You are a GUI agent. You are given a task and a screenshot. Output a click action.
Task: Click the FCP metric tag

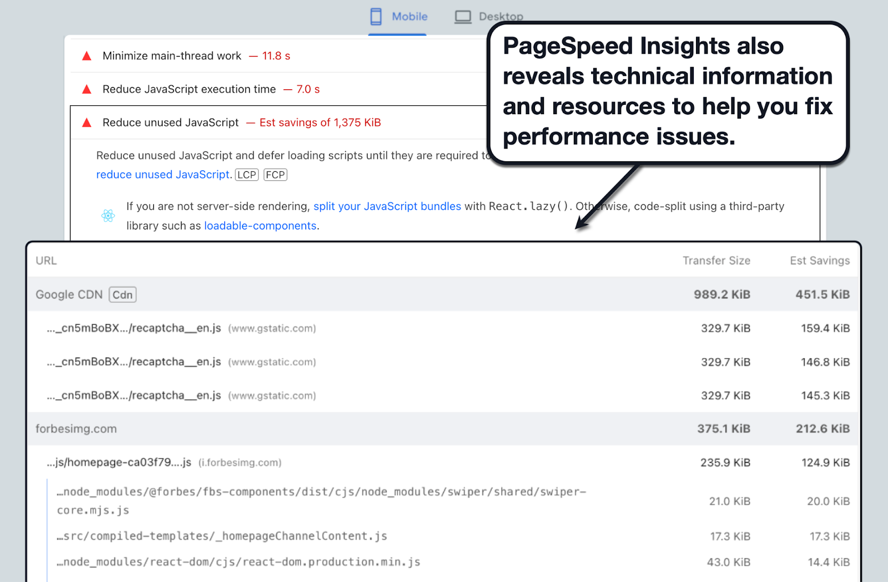275,175
